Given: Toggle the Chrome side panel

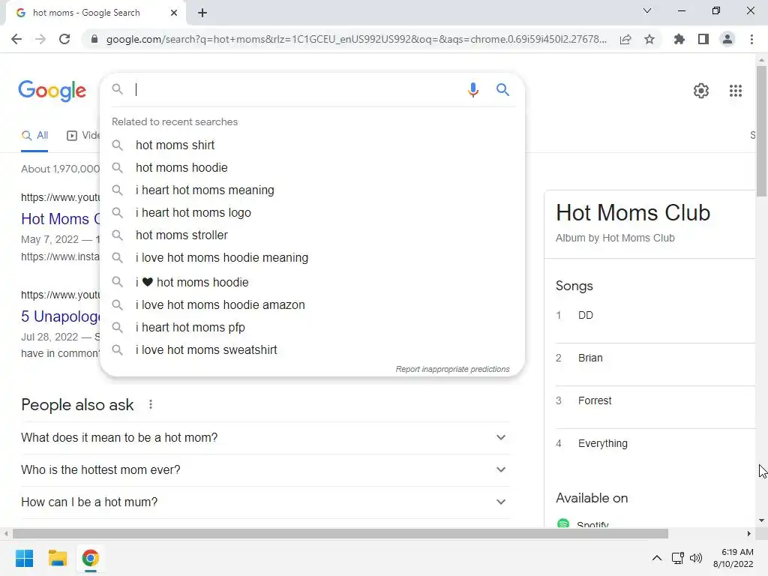Looking at the screenshot, I should (703, 39).
